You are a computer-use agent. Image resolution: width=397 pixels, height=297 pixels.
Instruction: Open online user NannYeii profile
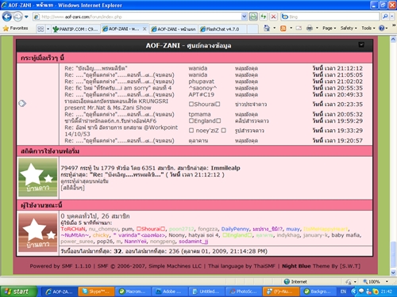135,242
